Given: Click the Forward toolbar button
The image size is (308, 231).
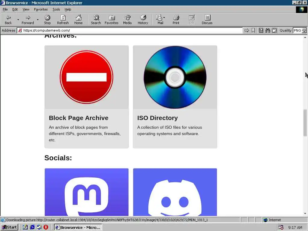Looking at the screenshot, I should point(28,20).
